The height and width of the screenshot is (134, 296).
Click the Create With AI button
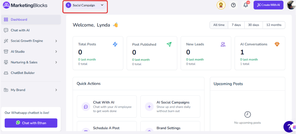(x=268, y=5)
